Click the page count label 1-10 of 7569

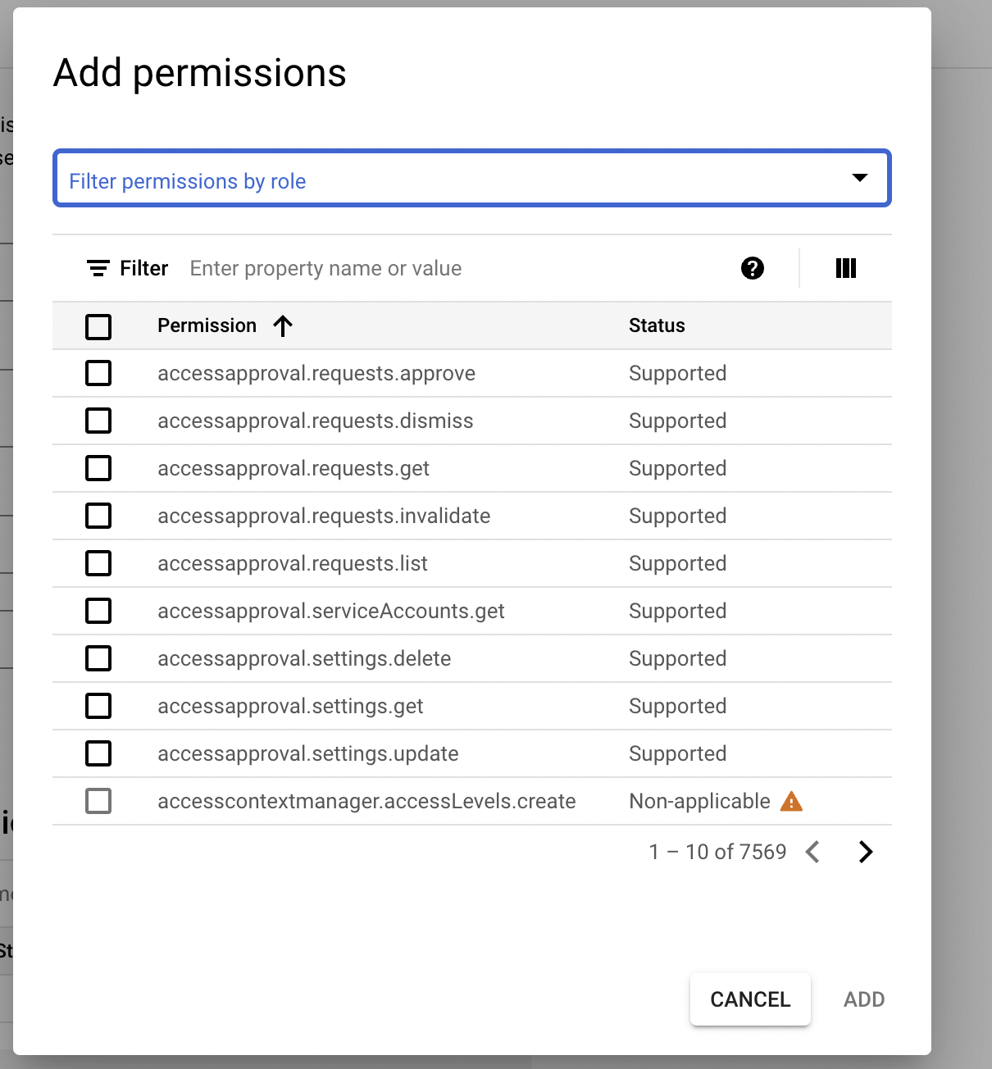(x=717, y=852)
